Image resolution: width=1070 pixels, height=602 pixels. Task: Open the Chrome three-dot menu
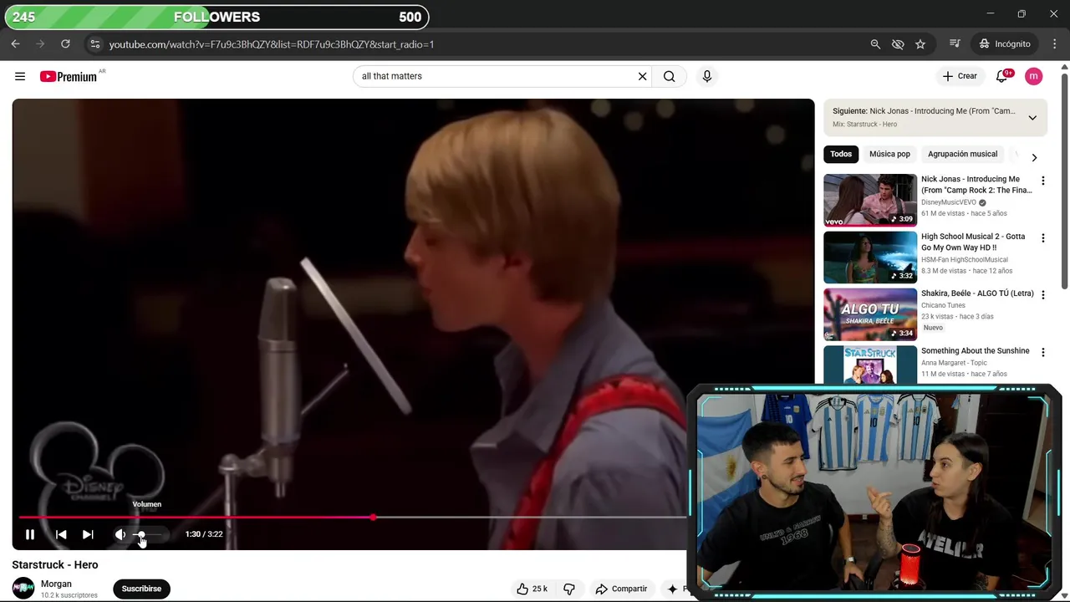pyautogui.click(x=1053, y=44)
